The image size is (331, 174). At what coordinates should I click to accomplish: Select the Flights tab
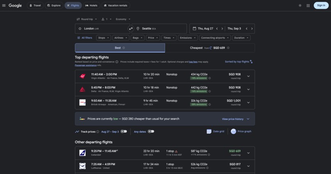tap(73, 5)
